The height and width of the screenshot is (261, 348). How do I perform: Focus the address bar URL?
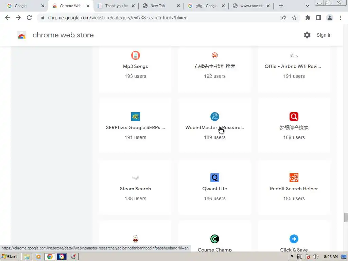coord(118,18)
